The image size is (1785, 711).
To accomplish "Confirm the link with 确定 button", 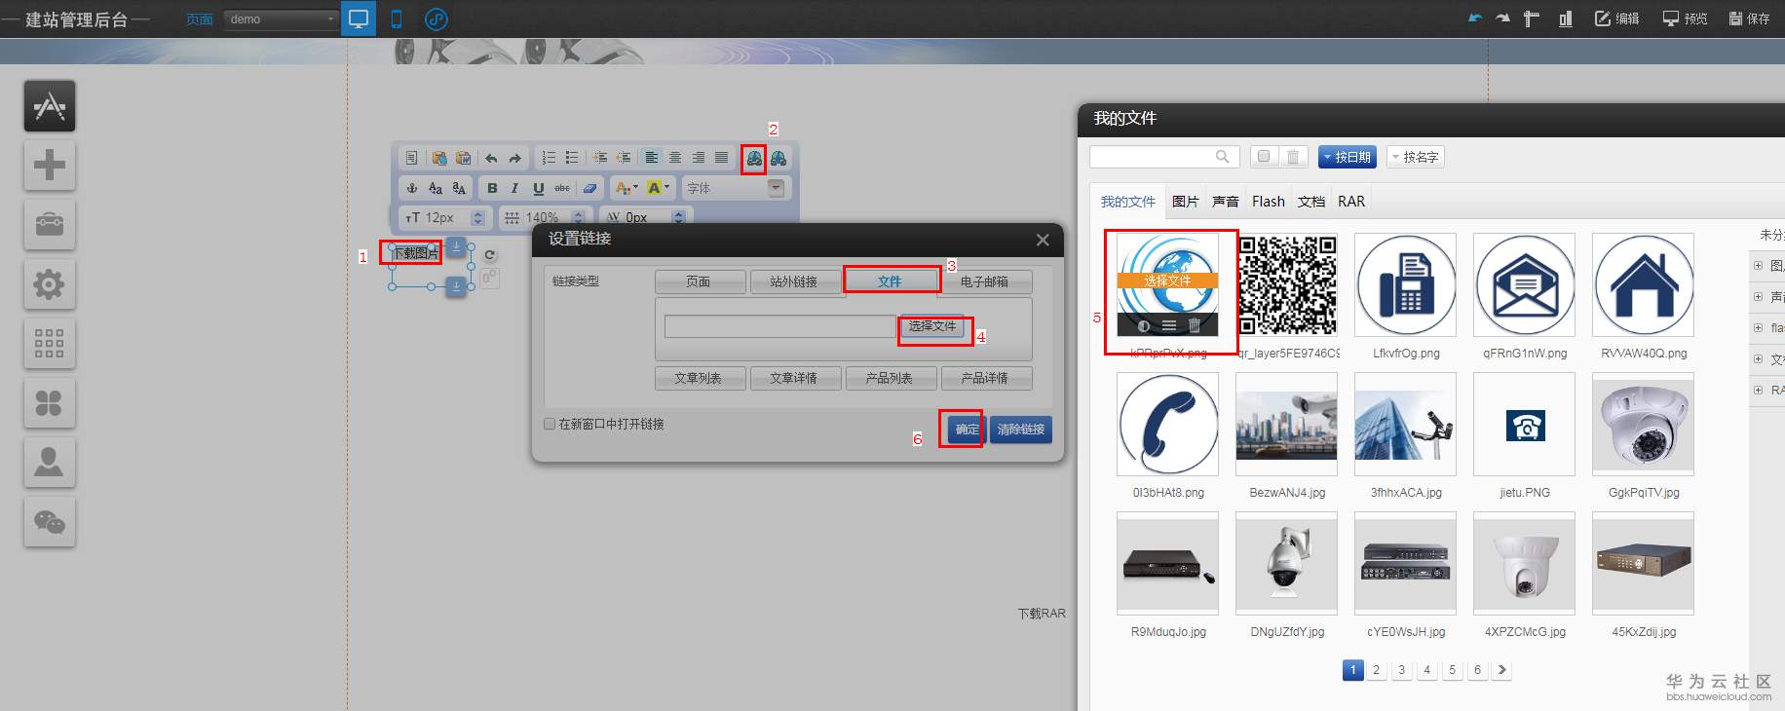I will click(x=966, y=430).
